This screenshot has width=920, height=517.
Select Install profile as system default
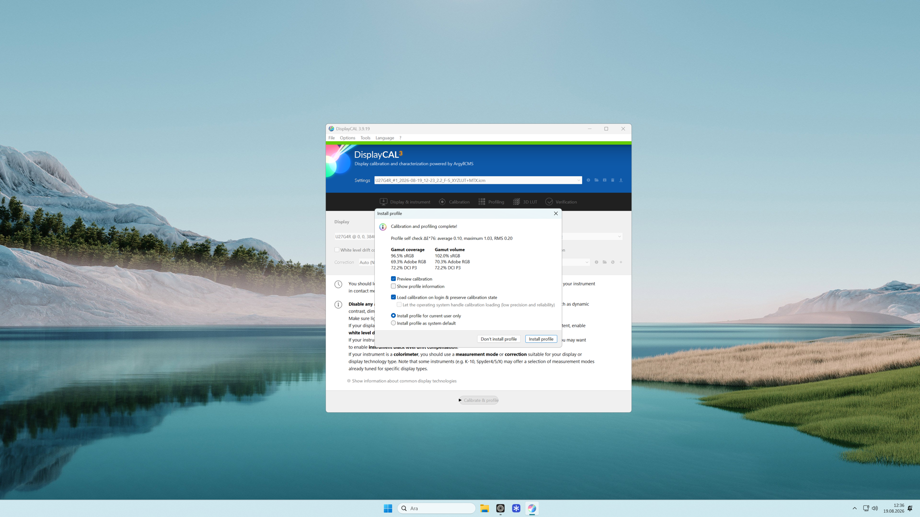[393, 323]
